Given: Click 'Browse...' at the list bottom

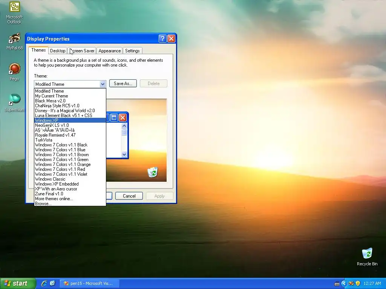Looking at the screenshot, I should pos(70,204).
